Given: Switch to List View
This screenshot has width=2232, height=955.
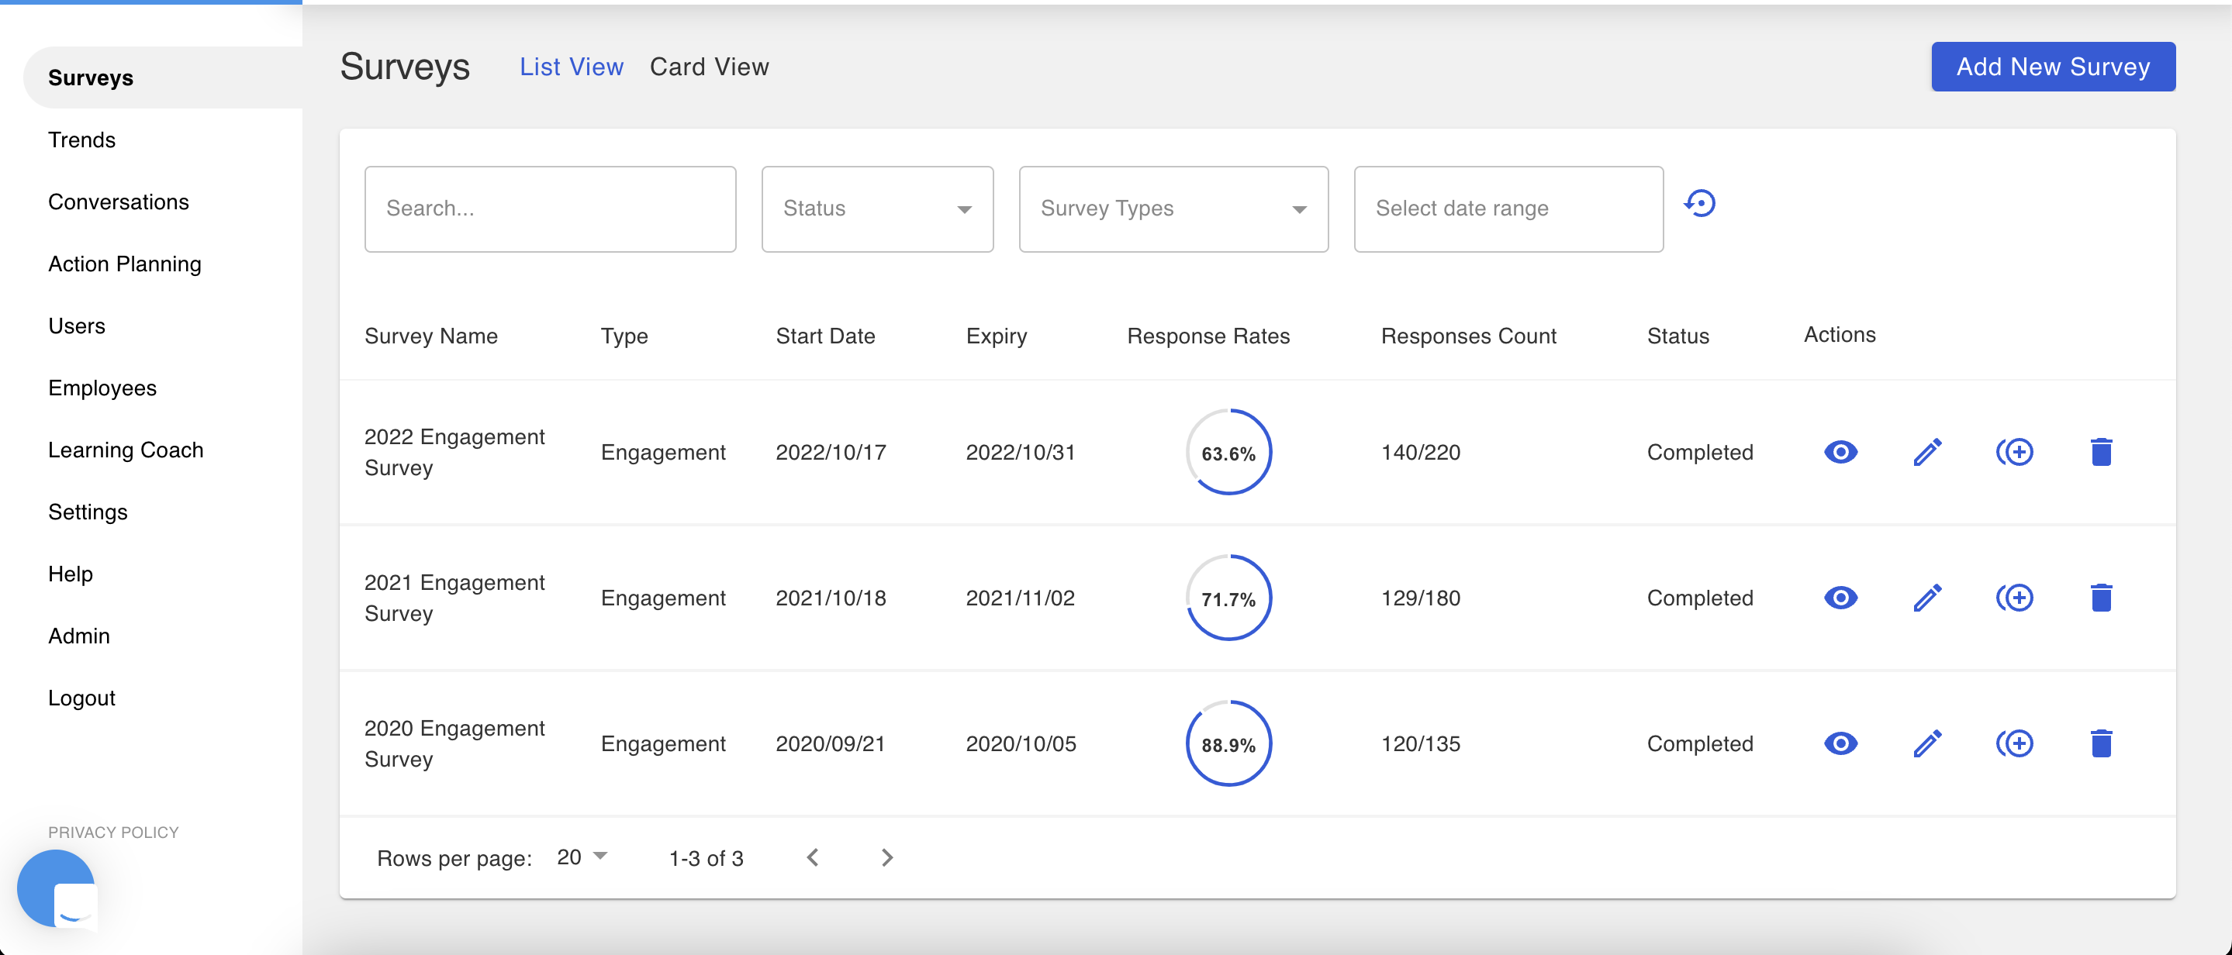Looking at the screenshot, I should [x=571, y=67].
